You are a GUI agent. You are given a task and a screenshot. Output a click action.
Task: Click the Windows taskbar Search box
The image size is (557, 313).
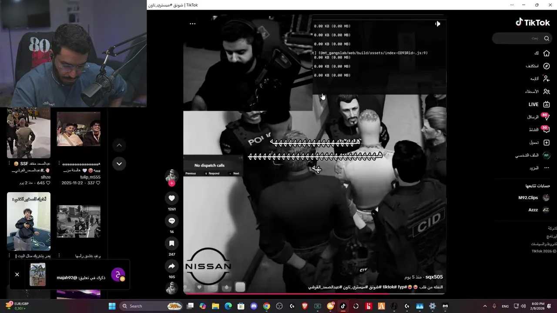pyautogui.click(x=151, y=306)
